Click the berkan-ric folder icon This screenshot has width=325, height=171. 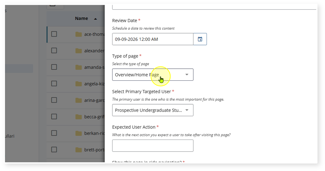click(78, 133)
